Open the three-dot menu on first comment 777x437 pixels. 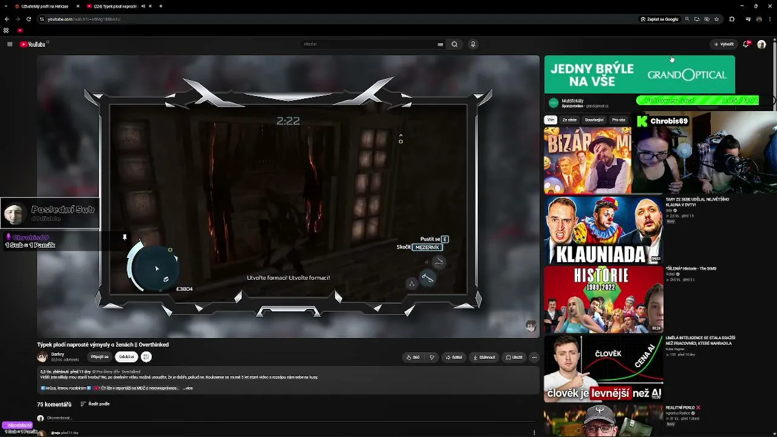tap(534, 433)
